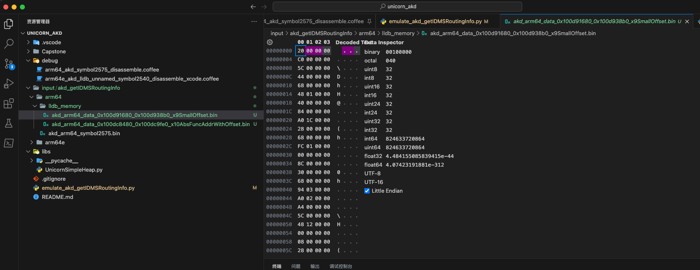Screen dimensions: 700x270
Task: Click the navigate forward arrow
Action: tap(264, 7)
